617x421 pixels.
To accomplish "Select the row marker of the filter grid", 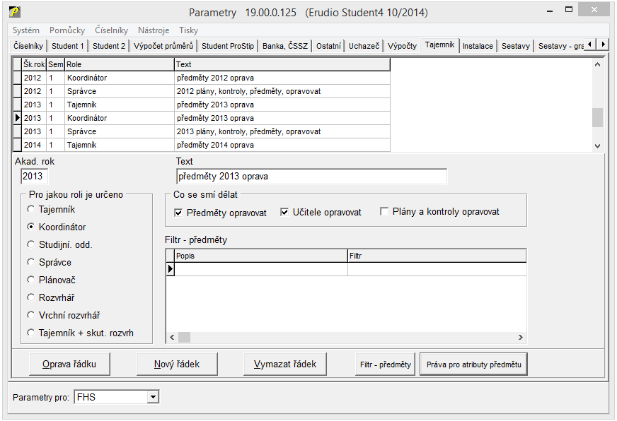I will (x=170, y=269).
